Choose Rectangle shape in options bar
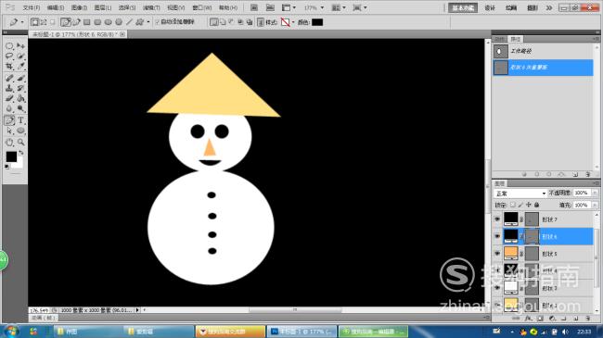 87,22
